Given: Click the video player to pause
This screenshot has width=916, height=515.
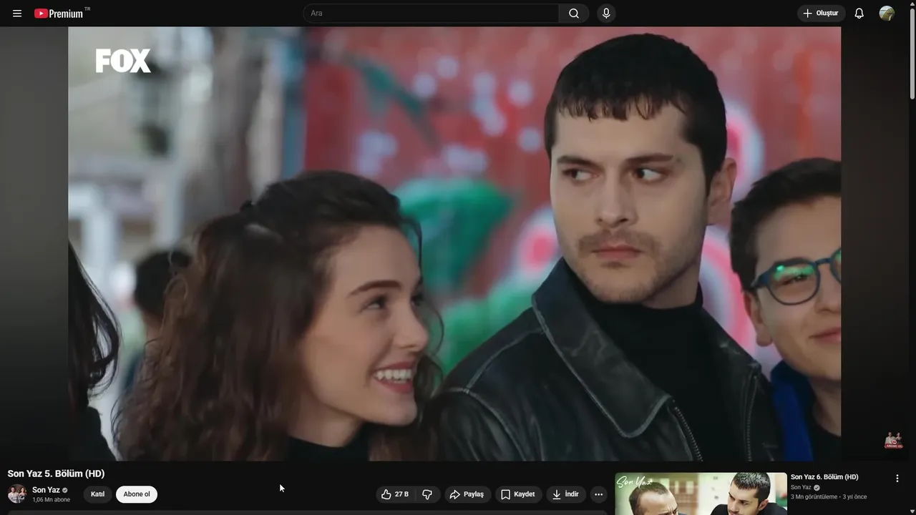Looking at the screenshot, I should point(454,244).
